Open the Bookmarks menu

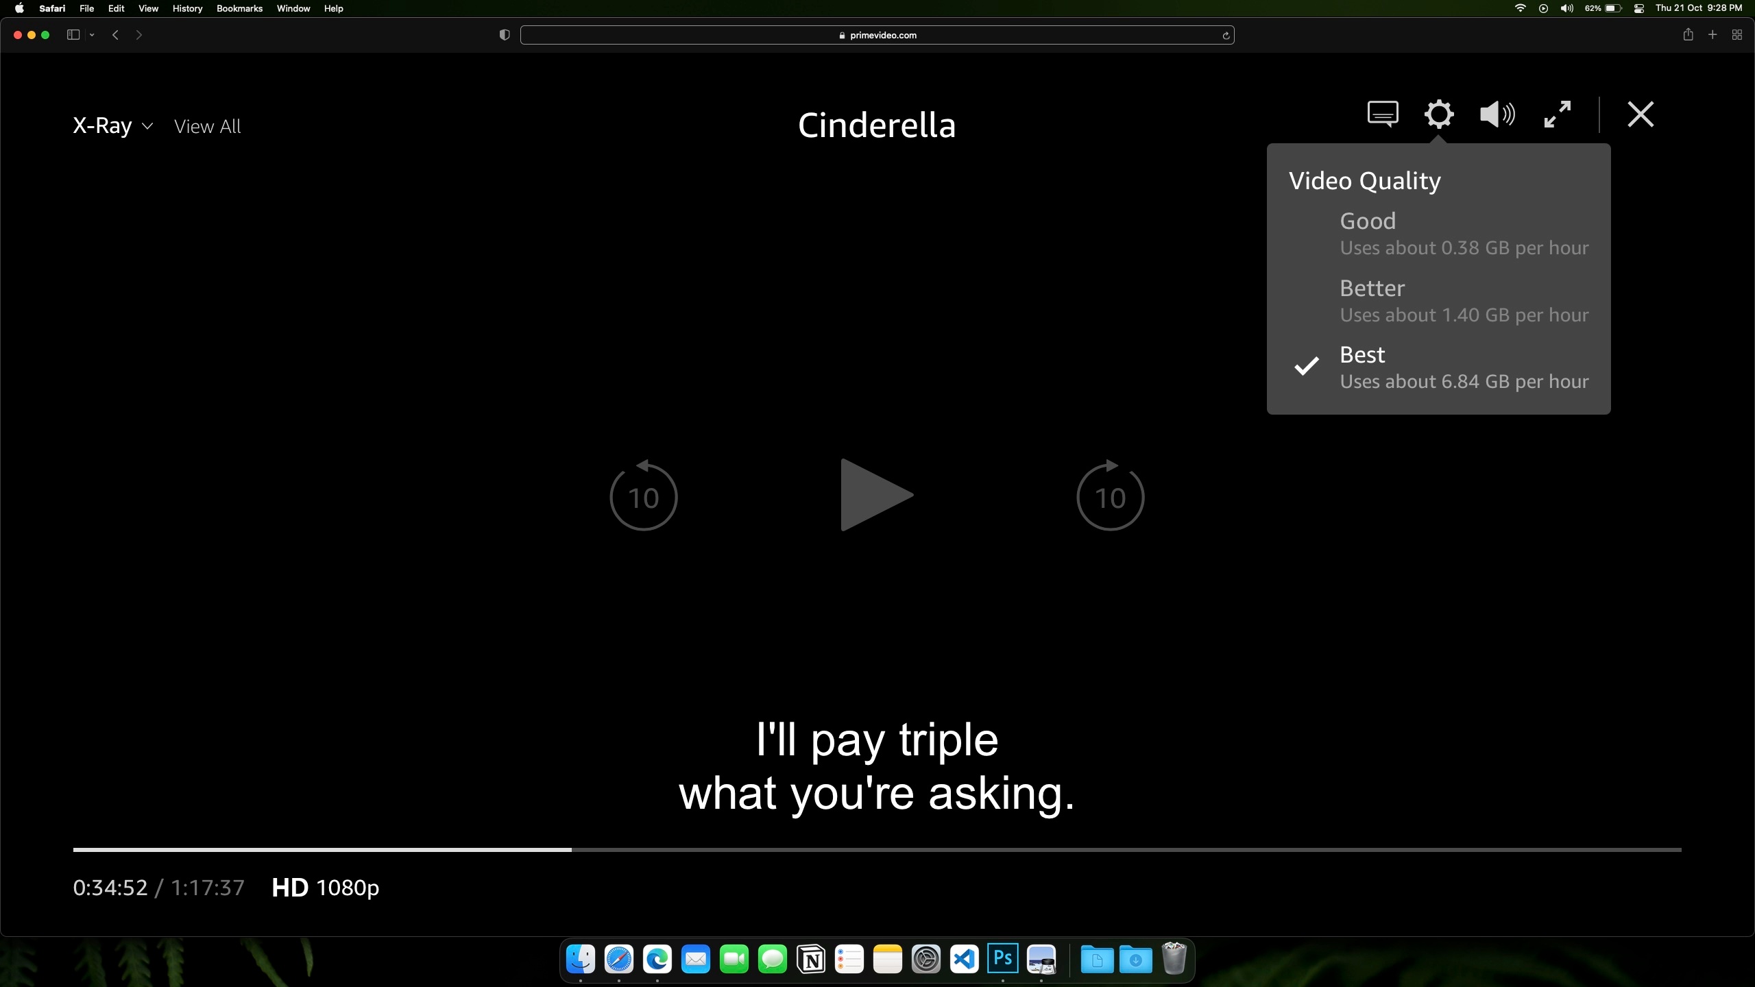(x=239, y=8)
